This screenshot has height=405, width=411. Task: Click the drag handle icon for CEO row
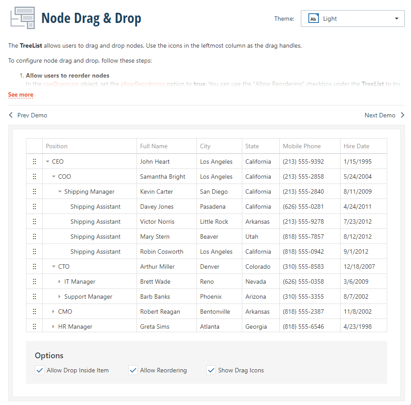coord(34,161)
